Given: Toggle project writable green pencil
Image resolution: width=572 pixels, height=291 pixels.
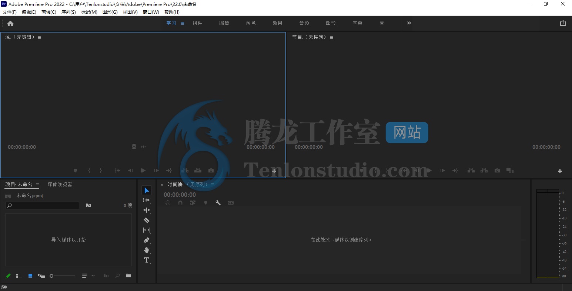Looking at the screenshot, I should pos(8,275).
